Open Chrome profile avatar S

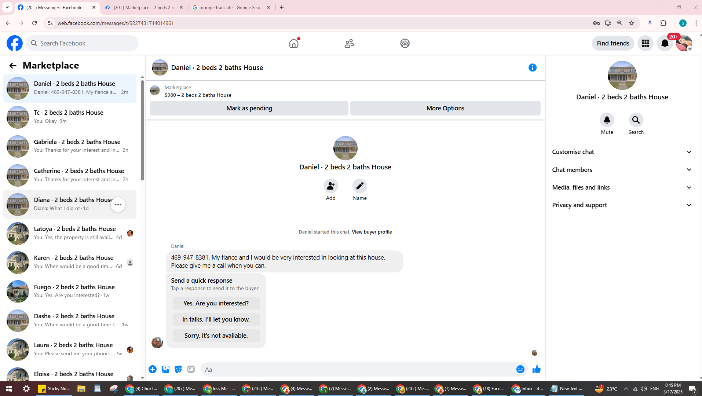pos(683,23)
